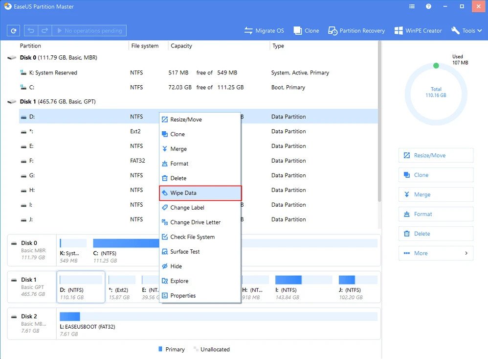Click the Format button in right panel
488x359 pixels.
tap(435, 214)
